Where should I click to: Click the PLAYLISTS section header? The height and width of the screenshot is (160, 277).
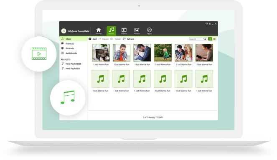(66, 59)
